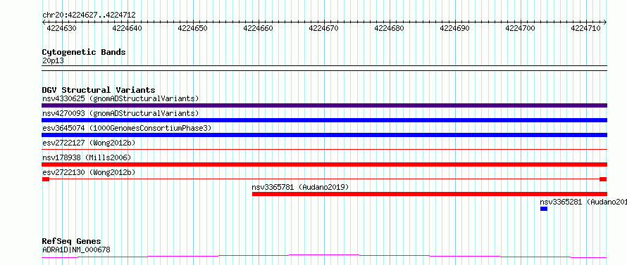Click ruler position 4224660

coord(258,28)
